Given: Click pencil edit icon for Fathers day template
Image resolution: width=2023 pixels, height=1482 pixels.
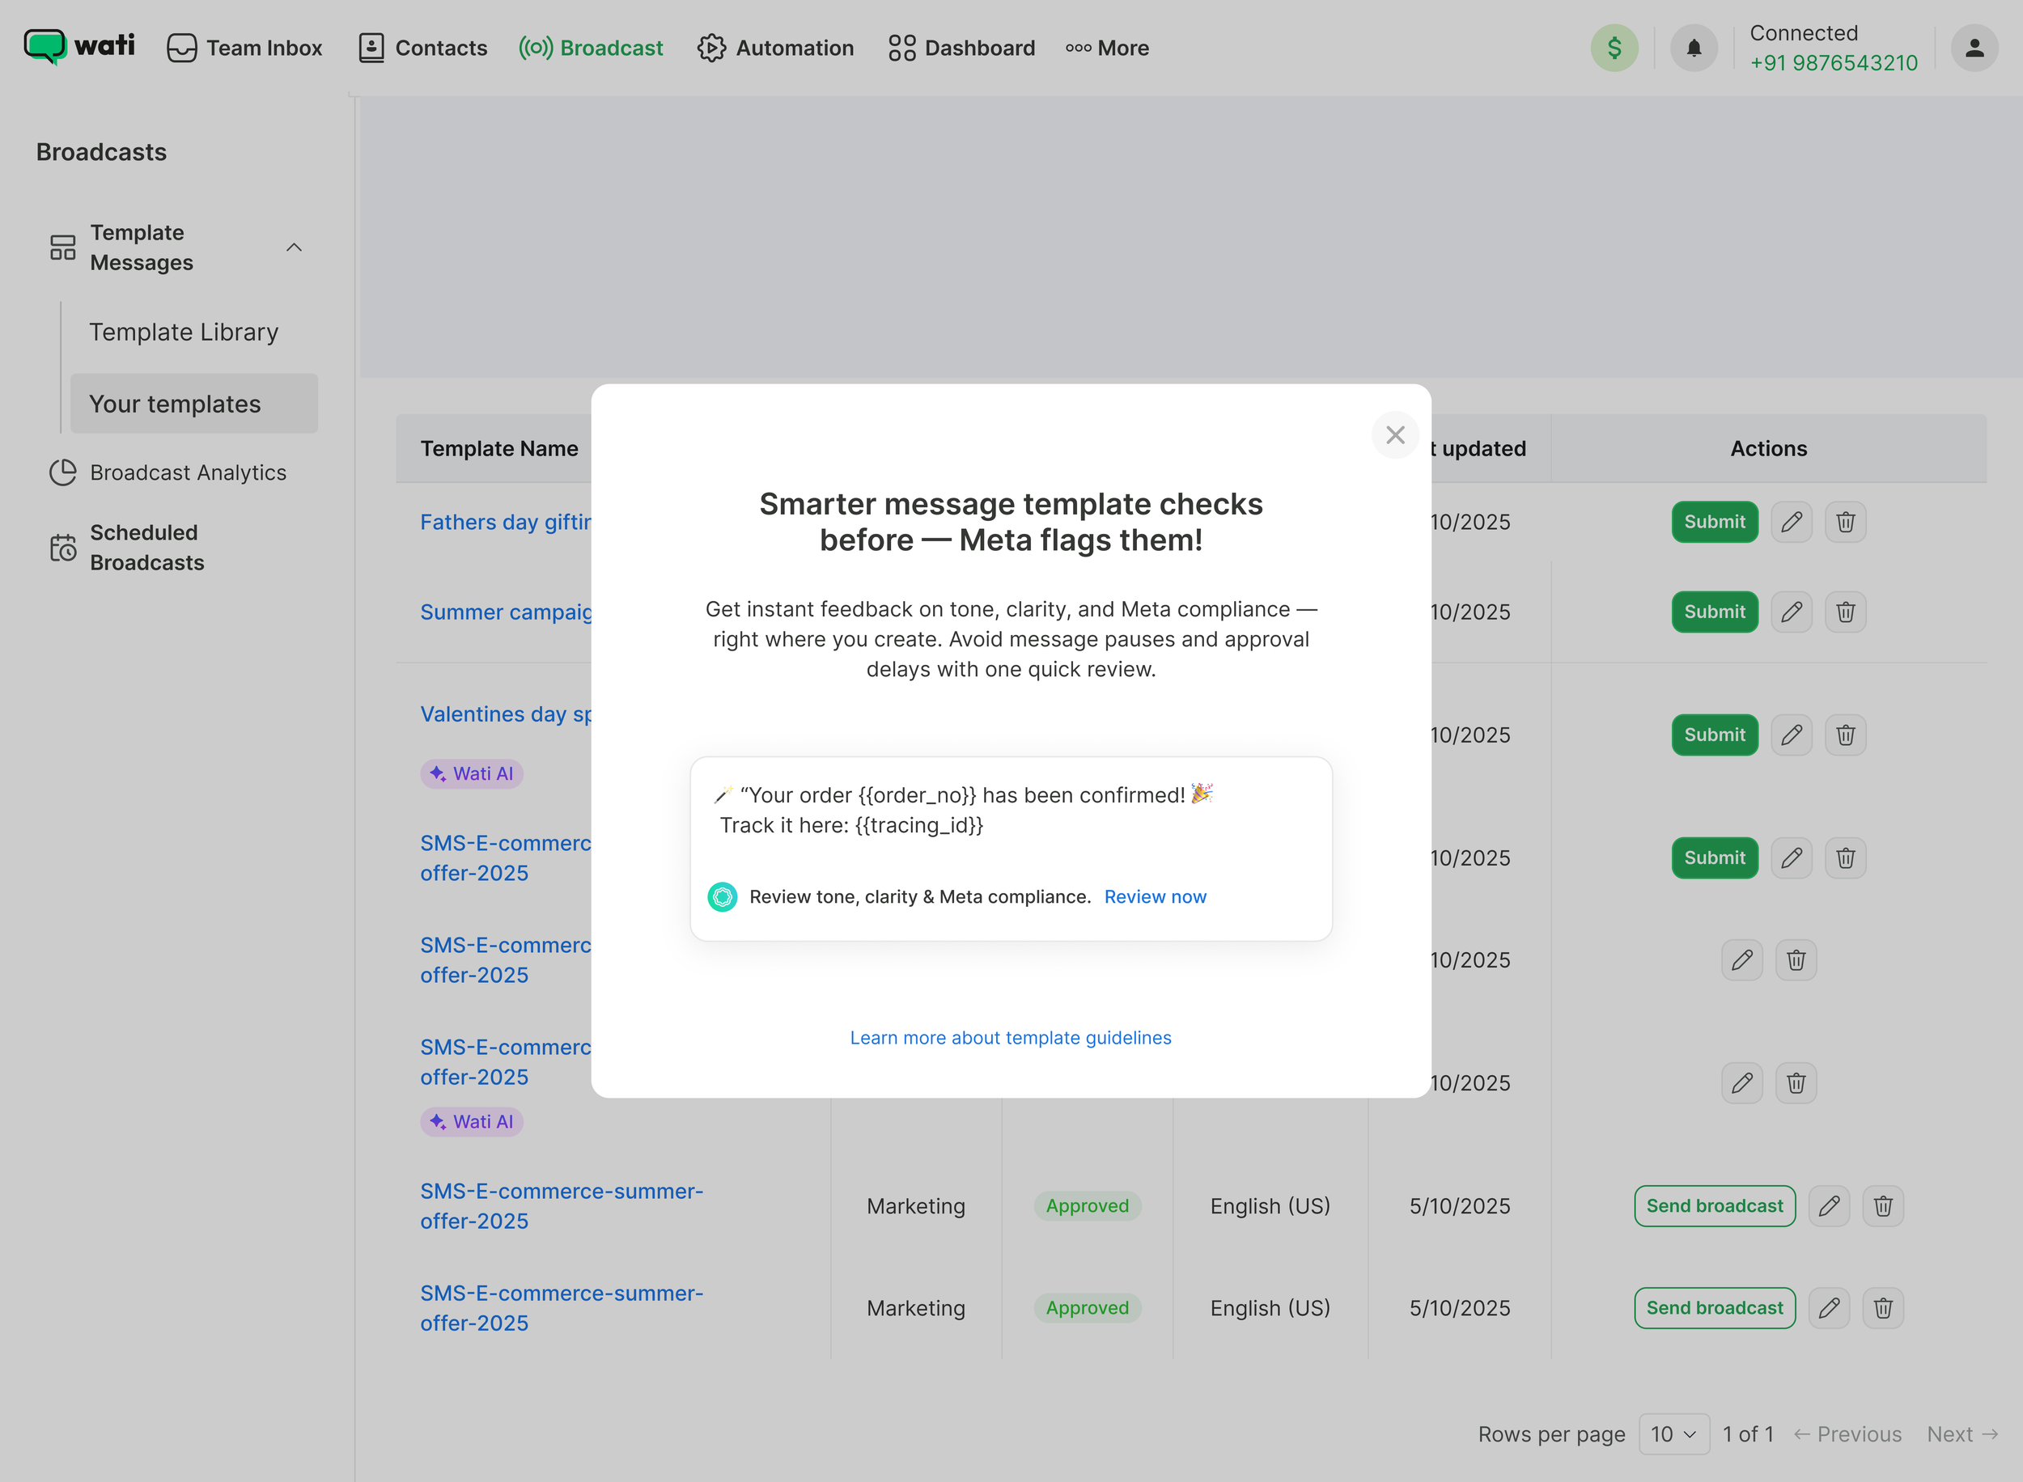Looking at the screenshot, I should point(1791,522).
